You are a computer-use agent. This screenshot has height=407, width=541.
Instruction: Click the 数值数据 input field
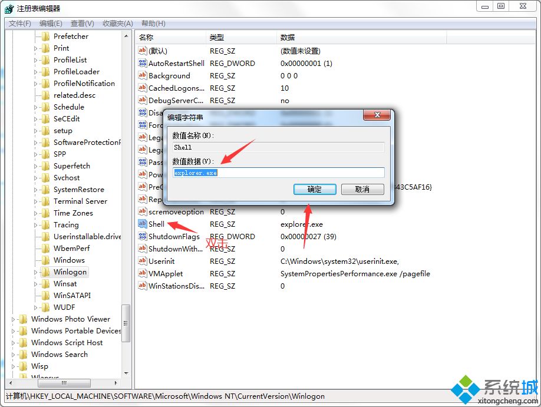coord(278,173)
